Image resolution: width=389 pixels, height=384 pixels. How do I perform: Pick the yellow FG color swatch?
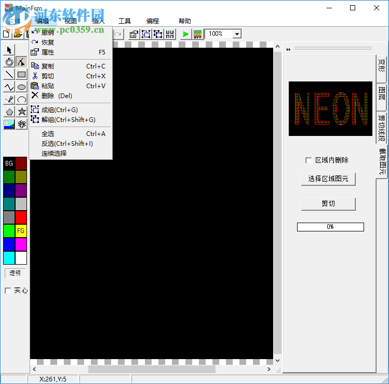coord(21,231)
